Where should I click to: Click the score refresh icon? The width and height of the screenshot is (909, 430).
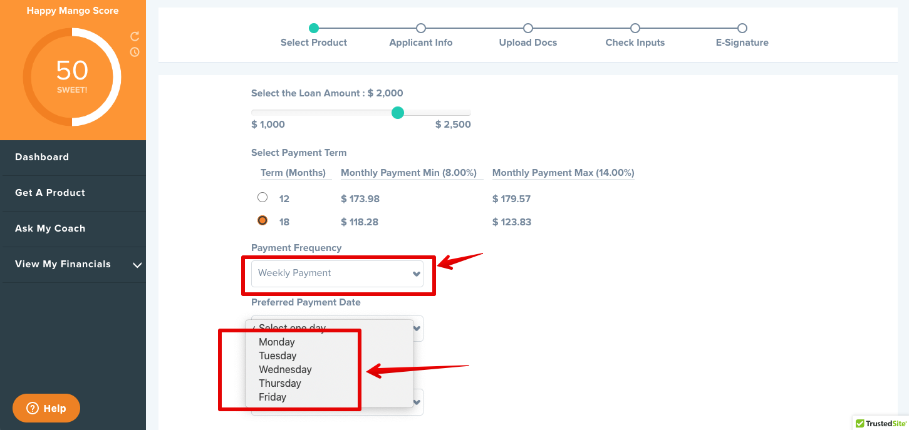point(134,36)
